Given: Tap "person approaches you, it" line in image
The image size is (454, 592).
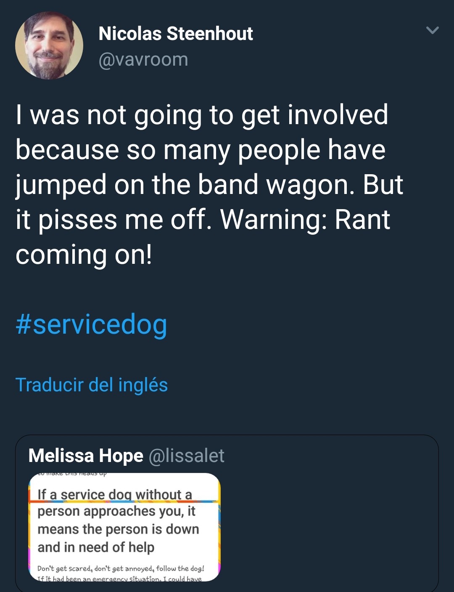Looking at the screenshot, I should [x=116, y=511].
